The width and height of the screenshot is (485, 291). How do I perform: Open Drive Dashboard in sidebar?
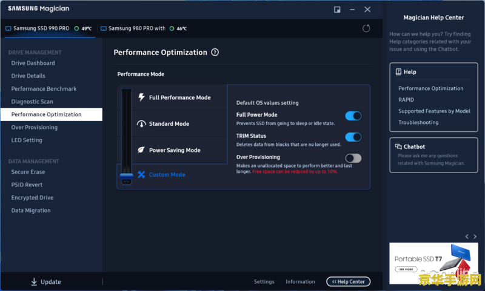point(33,63)
